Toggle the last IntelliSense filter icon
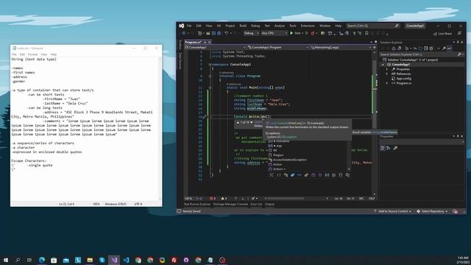The height and width of the screenshot is (265, 471). point(347,175)
